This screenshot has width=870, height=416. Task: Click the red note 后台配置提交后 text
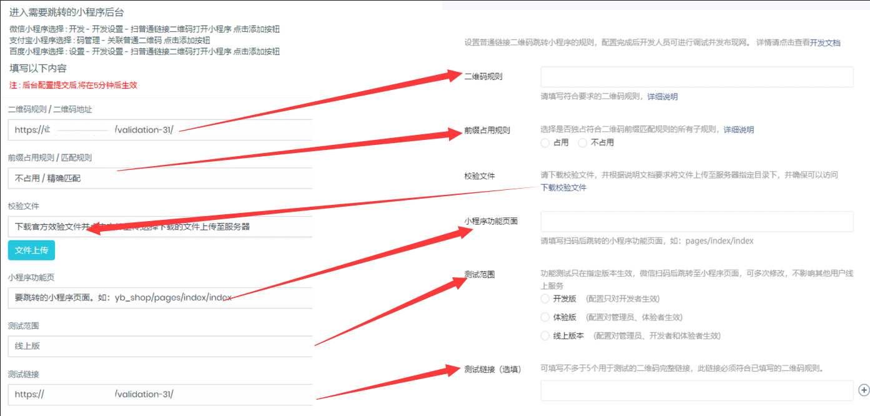[x=73, y=85]
